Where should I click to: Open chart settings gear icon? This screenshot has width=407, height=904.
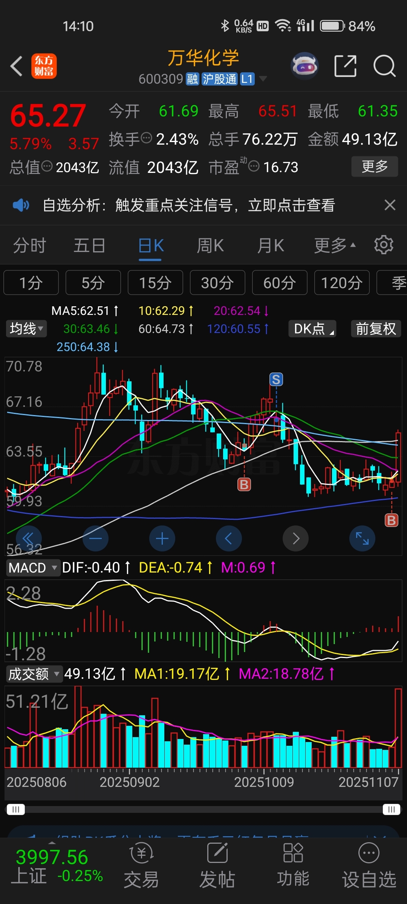(x=384, y=245)
